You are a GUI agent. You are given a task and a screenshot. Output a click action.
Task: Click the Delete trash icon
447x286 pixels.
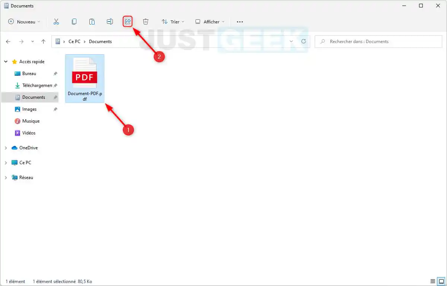click(146, 22)
